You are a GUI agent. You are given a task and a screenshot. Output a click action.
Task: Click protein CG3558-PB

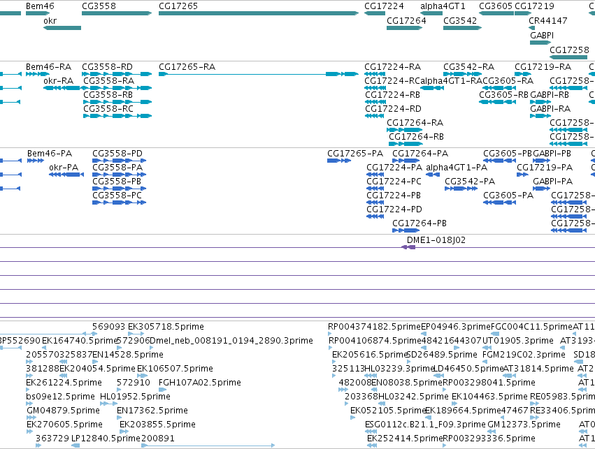point(117,182)
